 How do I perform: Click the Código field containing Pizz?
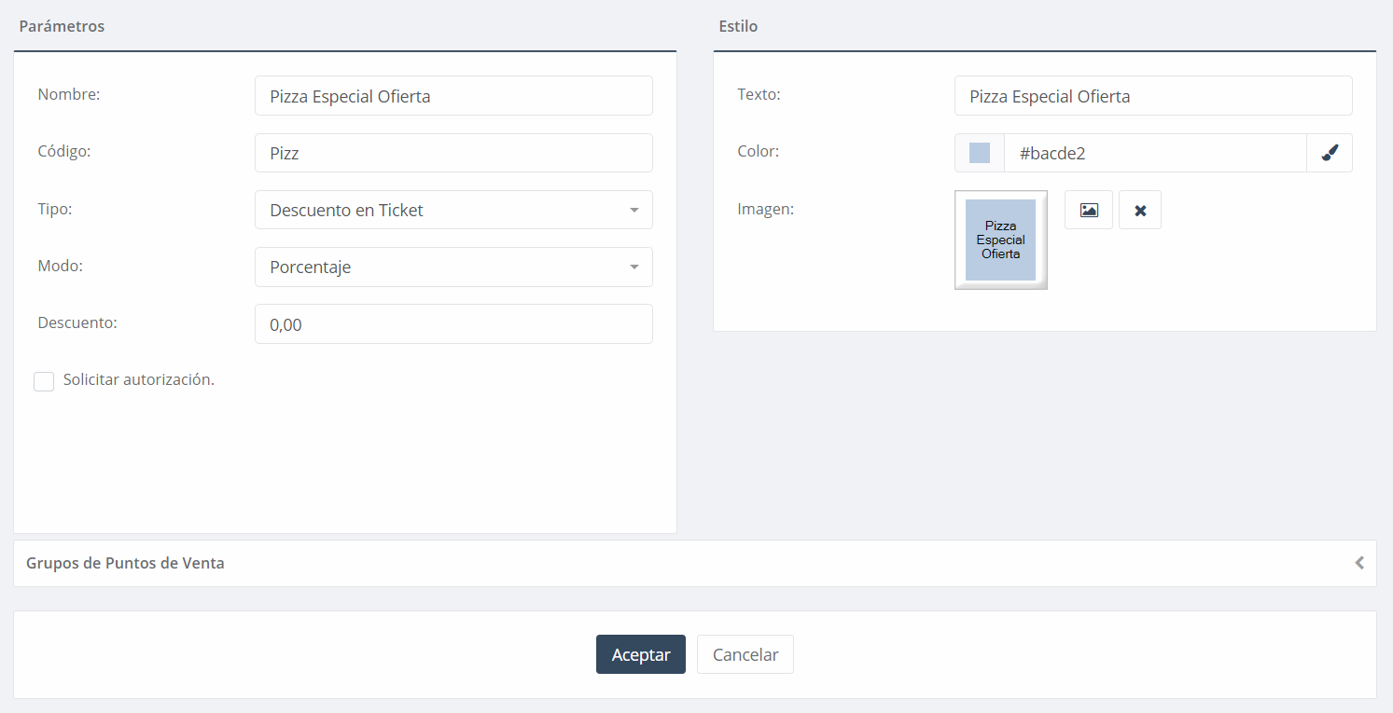(453, 153)
